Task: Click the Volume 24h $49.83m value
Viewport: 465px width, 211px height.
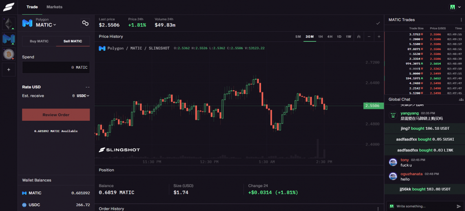Action: click(x=165, y=25)
